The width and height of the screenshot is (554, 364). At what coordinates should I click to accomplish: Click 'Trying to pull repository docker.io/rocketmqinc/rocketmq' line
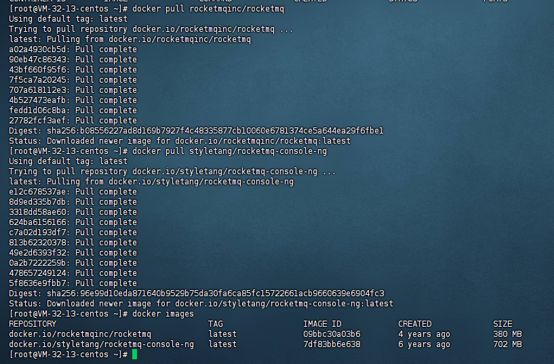tap(151, 29)
